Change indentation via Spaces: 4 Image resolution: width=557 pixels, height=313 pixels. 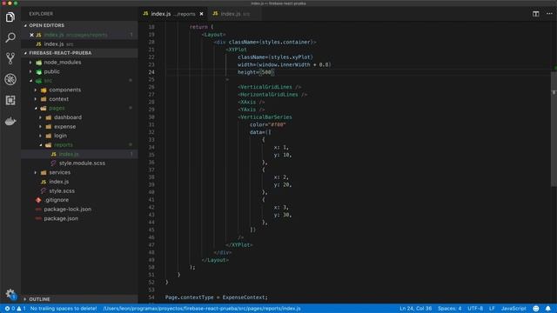tap(449, 309)
